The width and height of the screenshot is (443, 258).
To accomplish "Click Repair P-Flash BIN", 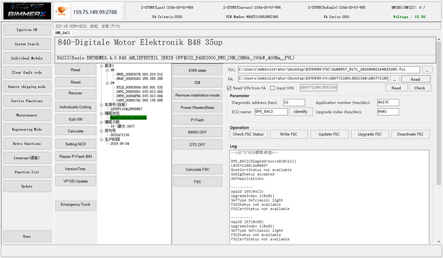I will (75, 156).
